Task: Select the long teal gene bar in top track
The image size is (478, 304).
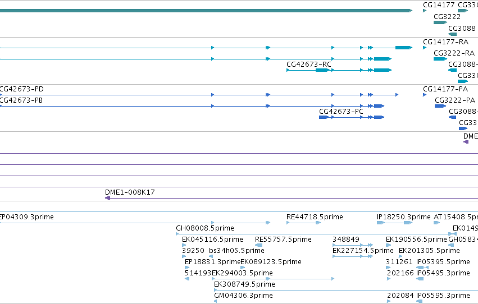Action: [206, 11]
